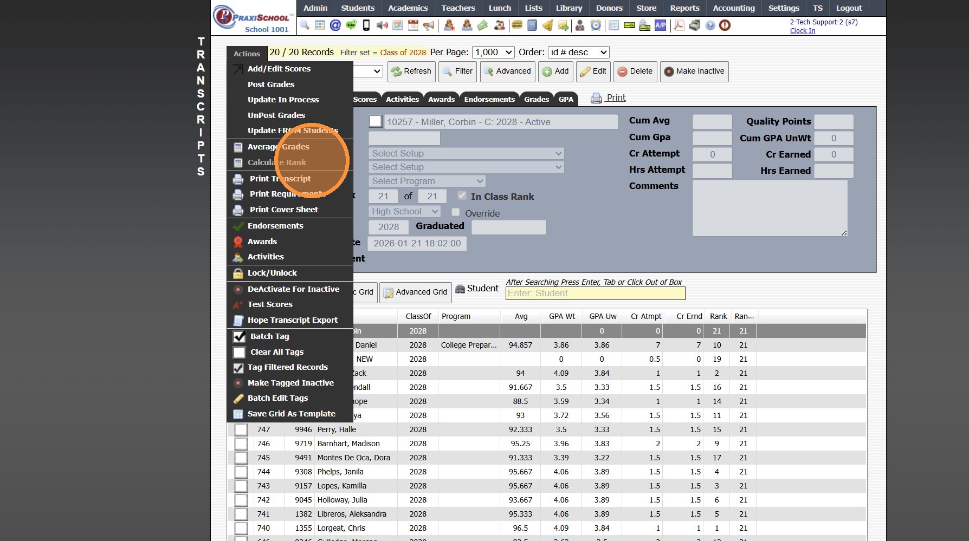Select Print Cover Sheet from Actions menu
This screenshot has height=541, width=969.
pyautogui.click(x=283, y=210)
